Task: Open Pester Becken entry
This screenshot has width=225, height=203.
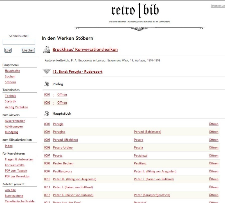Action: tap(63, 163)
